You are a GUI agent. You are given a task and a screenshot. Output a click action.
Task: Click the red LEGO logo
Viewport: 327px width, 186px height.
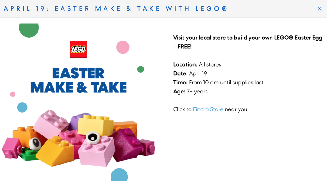coord(78,49)
